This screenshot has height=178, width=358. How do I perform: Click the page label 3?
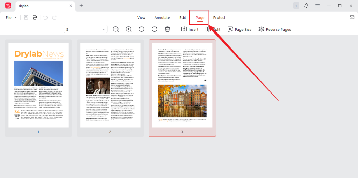point(182,132)
